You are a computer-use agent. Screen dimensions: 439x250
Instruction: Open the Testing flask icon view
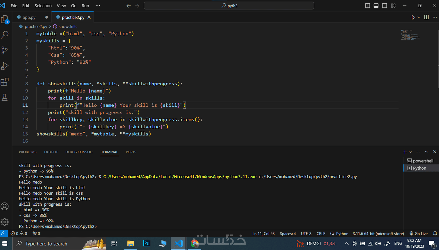pos(5,97)
